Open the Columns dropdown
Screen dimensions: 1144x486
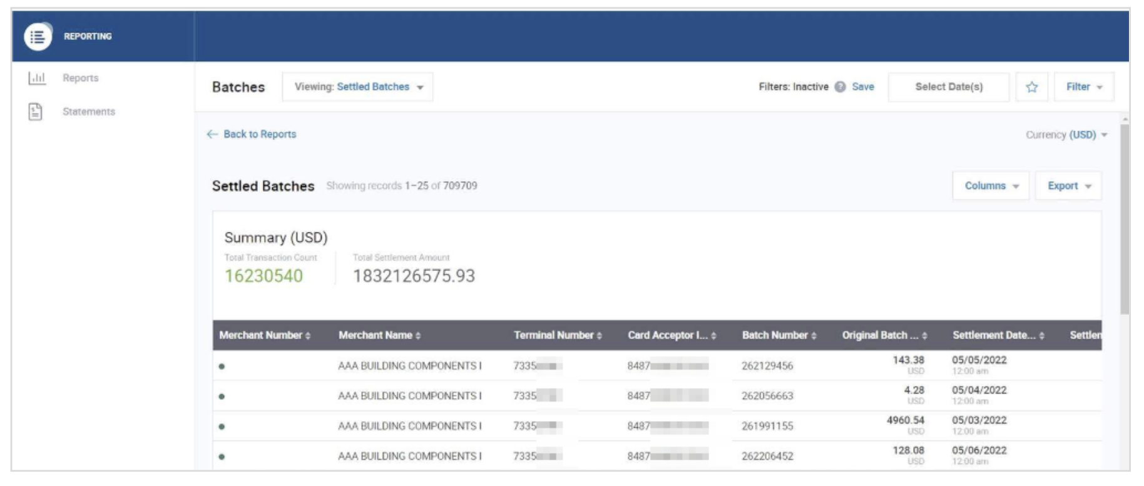[991, 186]
